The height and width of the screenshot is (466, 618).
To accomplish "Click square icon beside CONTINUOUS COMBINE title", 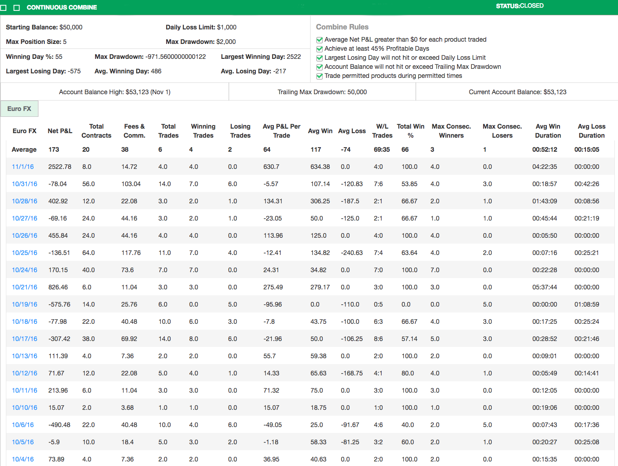I will tap(17, 8).
